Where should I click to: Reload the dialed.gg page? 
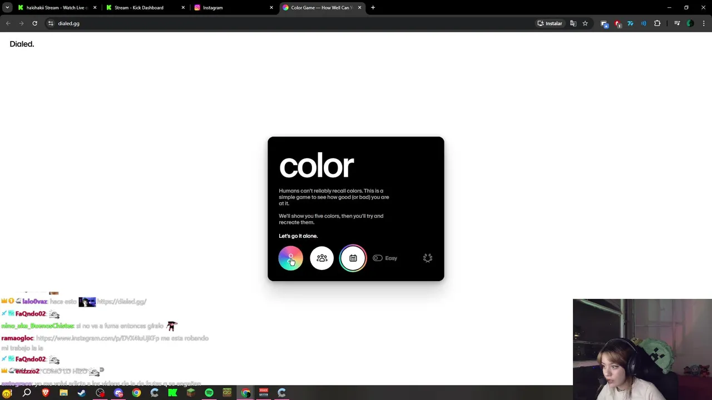coord(34,23)
